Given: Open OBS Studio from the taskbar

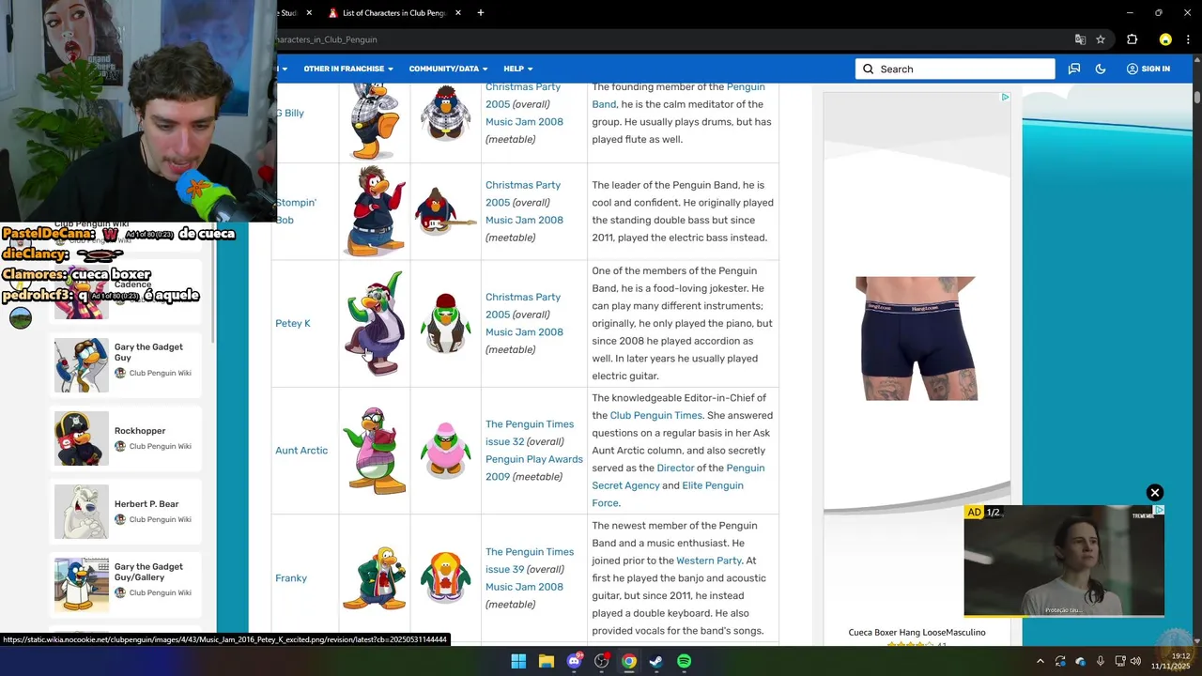Looking at the screenshot, I should (x=601, y=661).
